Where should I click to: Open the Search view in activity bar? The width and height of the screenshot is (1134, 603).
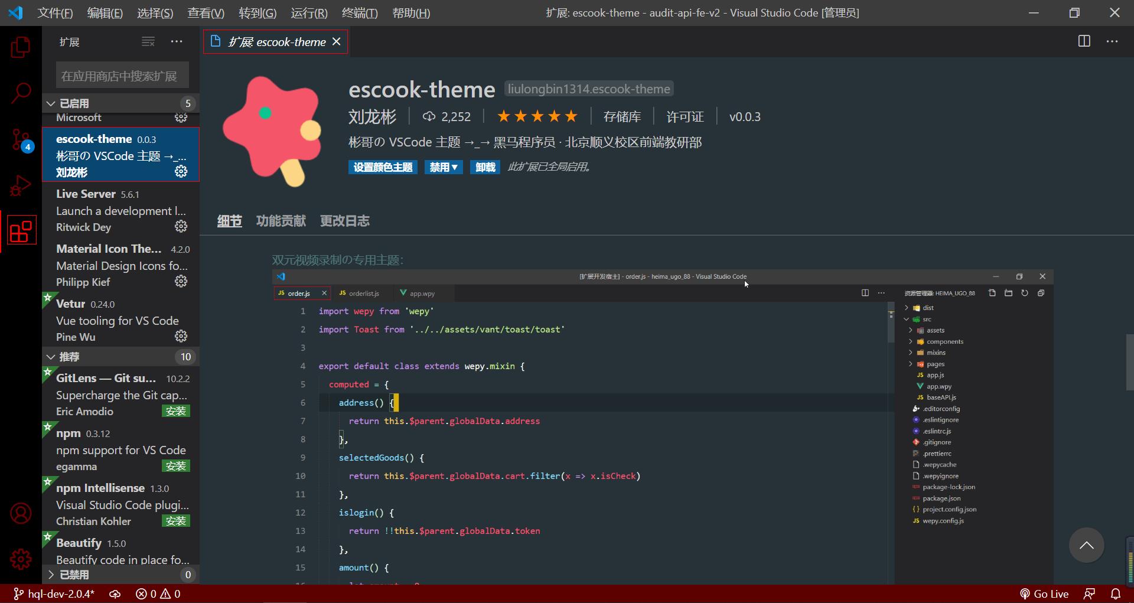coord(21,93)
